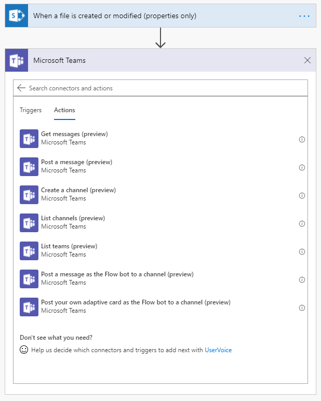Screen dimensions: 321x401
Task: Close the Microsoft Teams action panel
Action: pyautogui.click(x=307, y=60)
